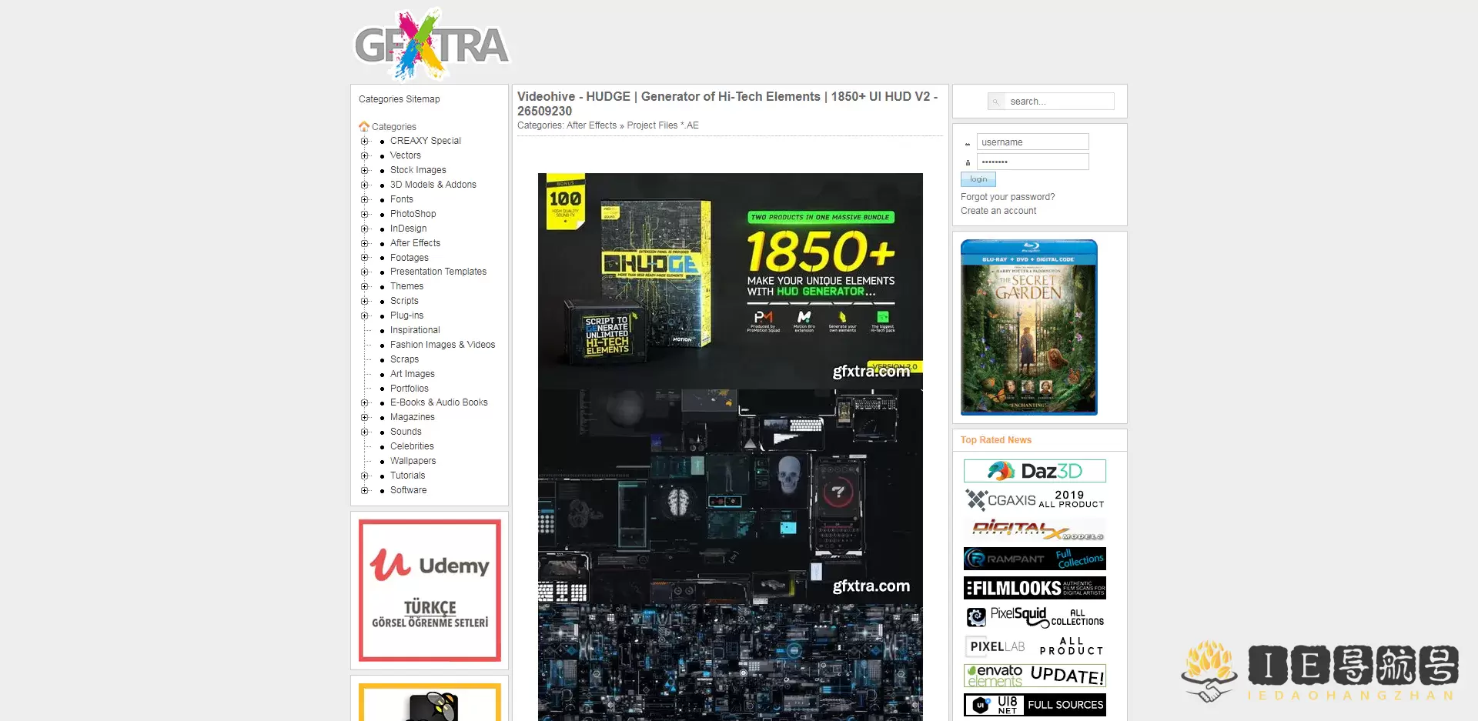Viewport: 1478px width, 721px height.
Task: Expand the PhotoShop category node
Action: (x=365, y=213)
